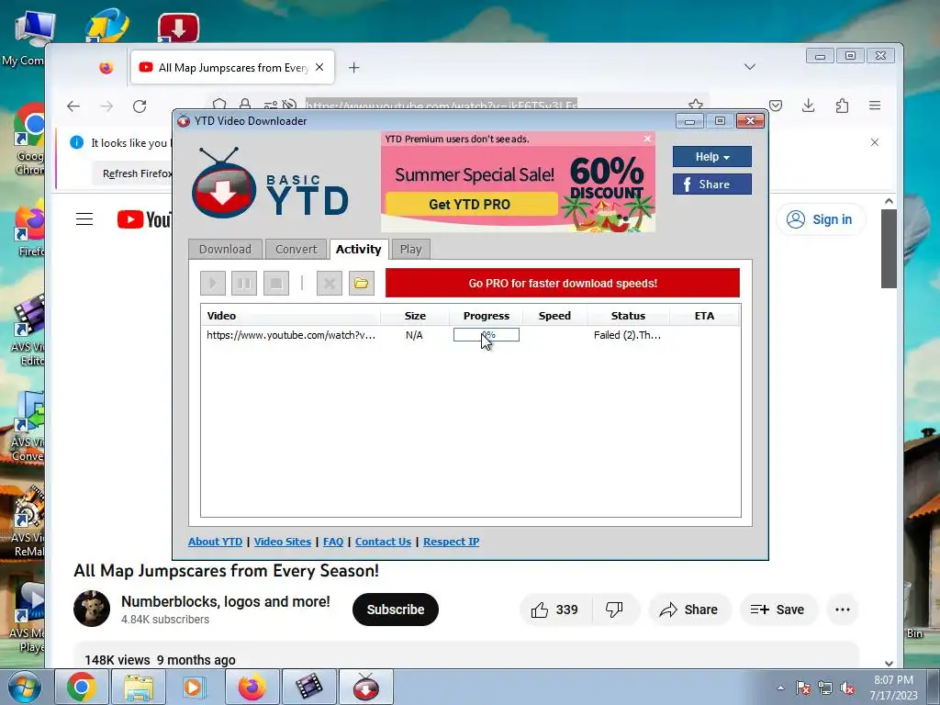Remove selected item with YTD delete X button
Image resolution: width=940 pixels, height=705 pixels.
coord(330,283)
